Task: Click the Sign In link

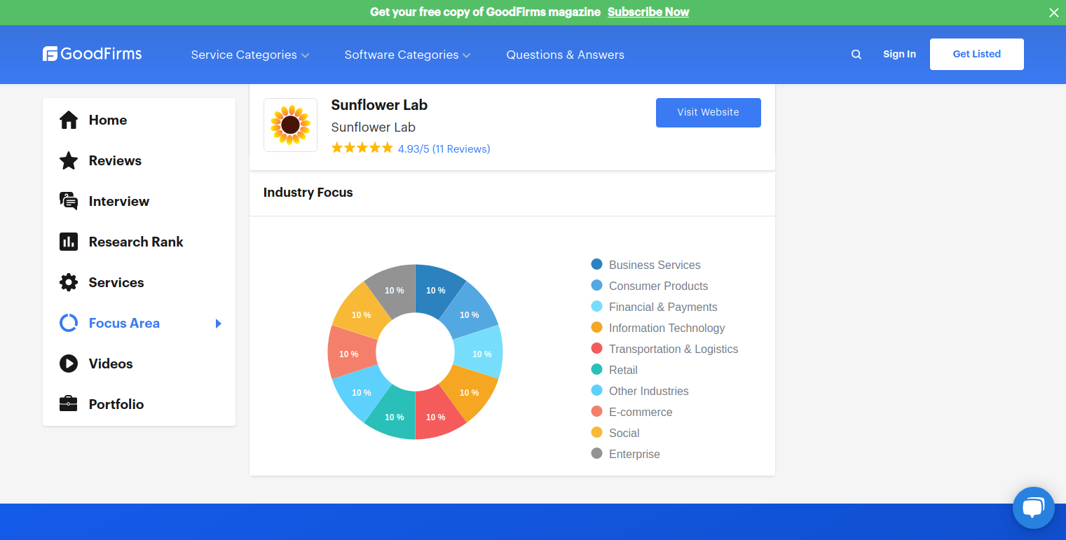Action: tap(899, 54)
